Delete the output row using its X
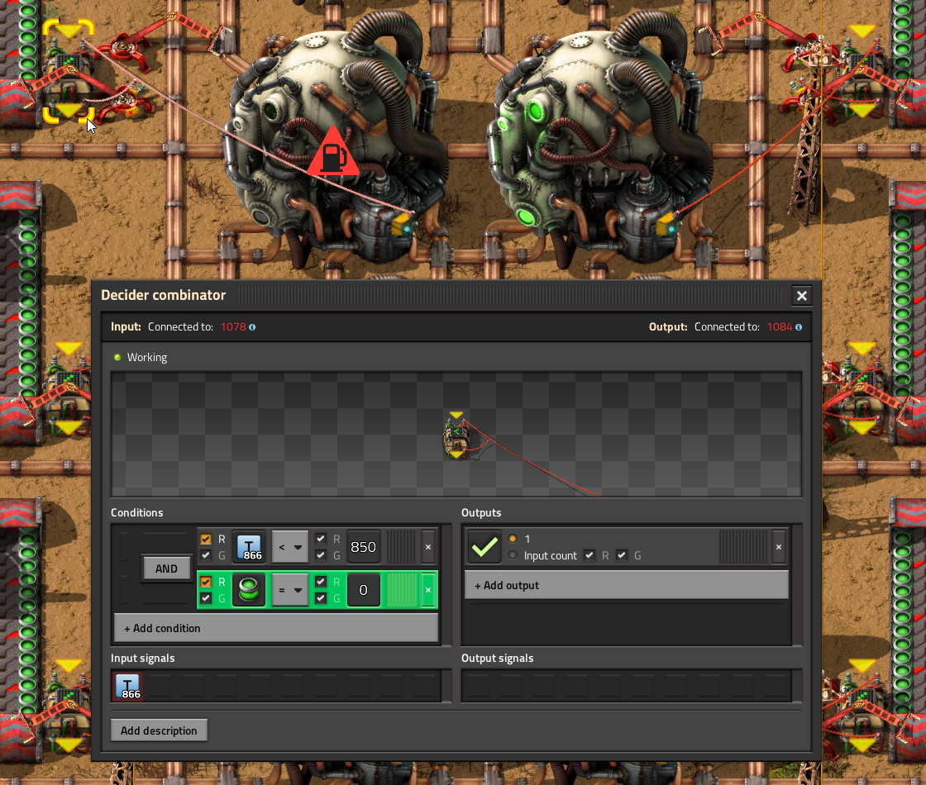 coord(778,547)
